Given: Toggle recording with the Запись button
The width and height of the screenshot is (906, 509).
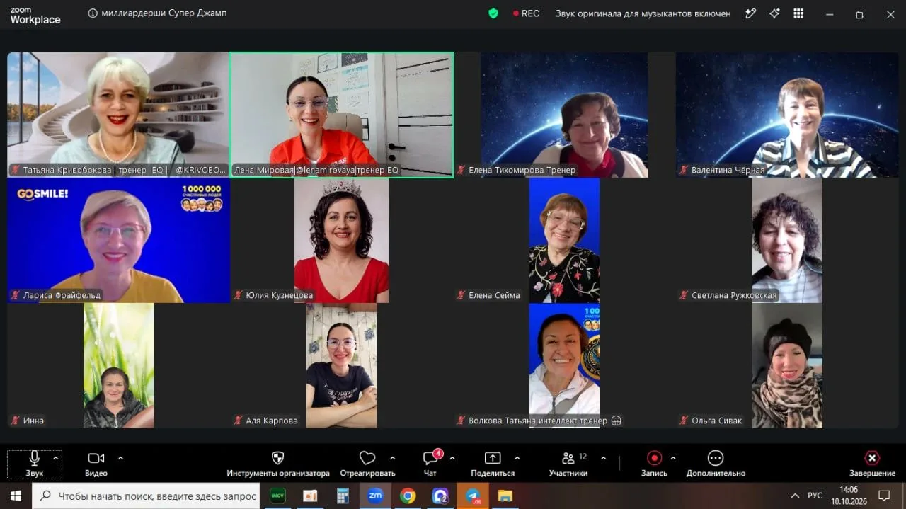Looking at the screenshot, I should [655, 464].
